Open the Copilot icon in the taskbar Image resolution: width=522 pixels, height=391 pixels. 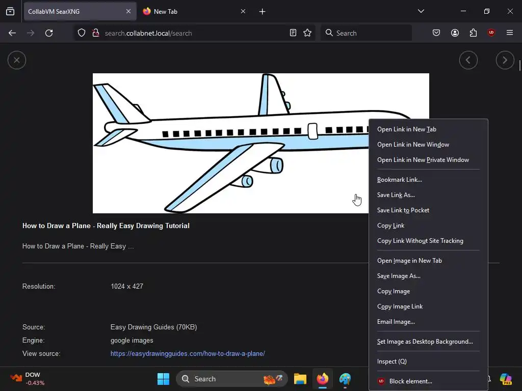click(506, 379)
